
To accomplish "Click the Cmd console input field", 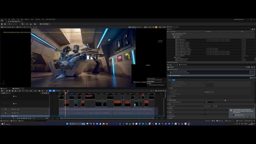I will point(35,121).
